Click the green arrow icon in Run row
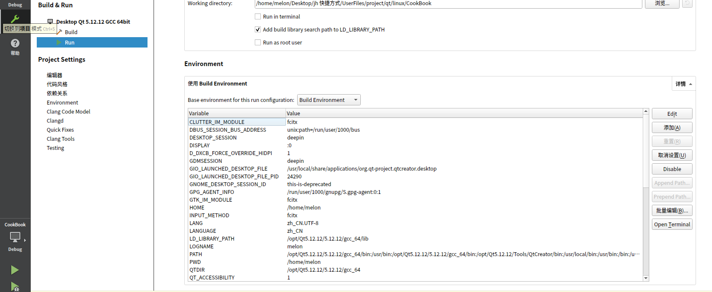 click(59, 42)
